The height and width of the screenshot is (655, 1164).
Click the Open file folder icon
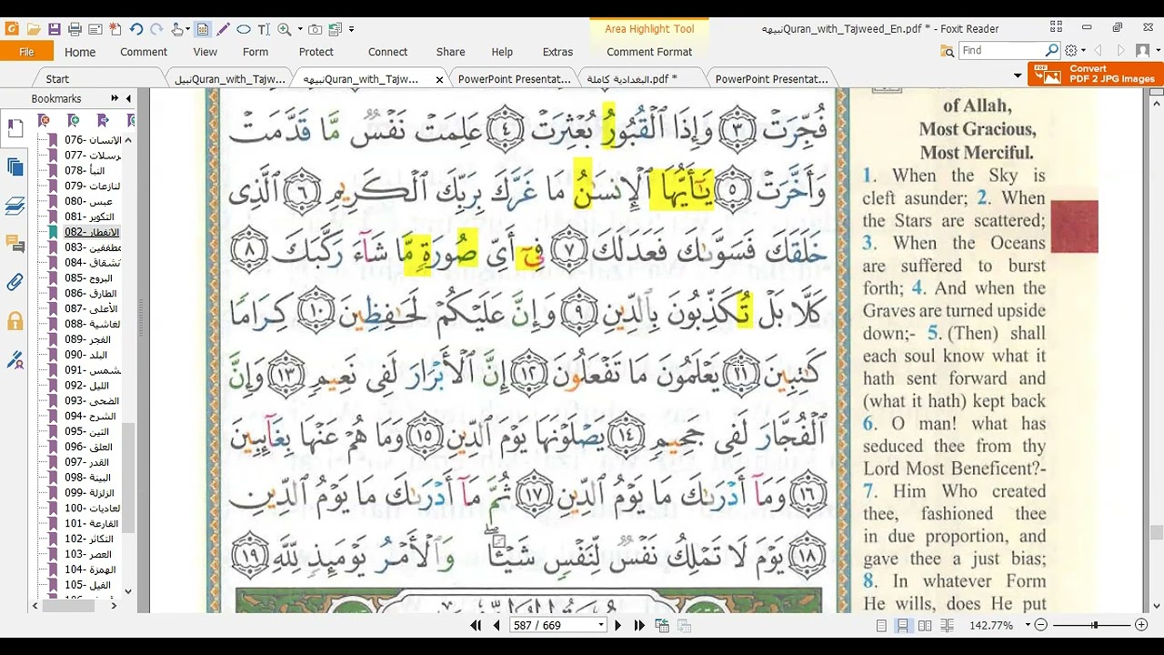click(x=33, y=29)
